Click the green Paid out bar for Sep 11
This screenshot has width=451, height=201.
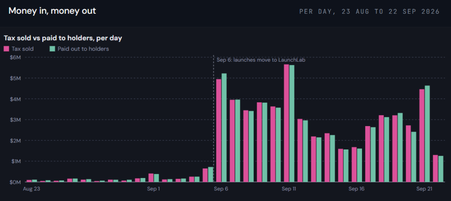coord(292,123)
